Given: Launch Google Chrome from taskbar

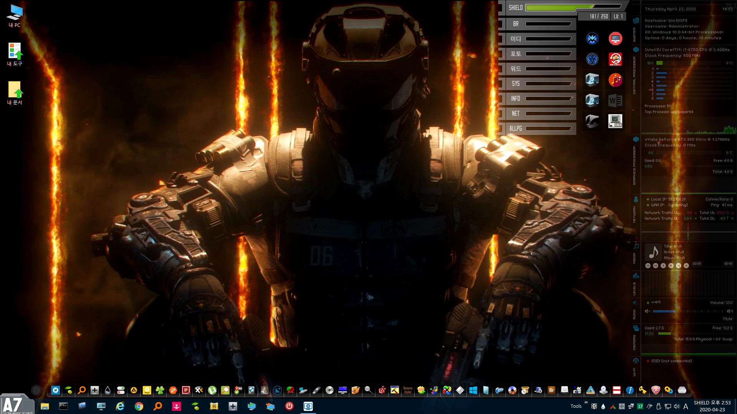Looking at the screenshot, I should coord(139,406).
